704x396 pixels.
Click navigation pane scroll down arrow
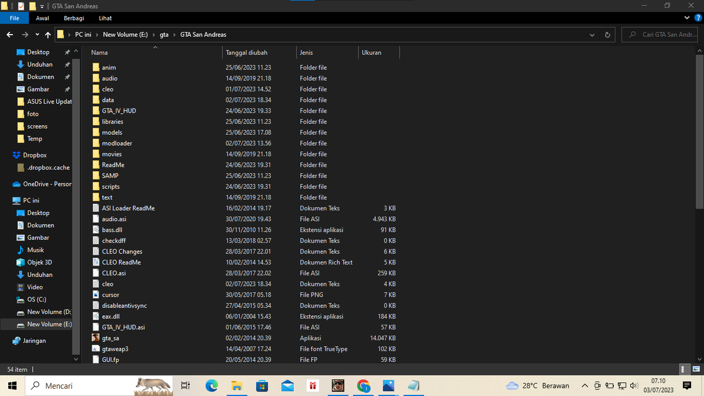[x=76, y=359]
